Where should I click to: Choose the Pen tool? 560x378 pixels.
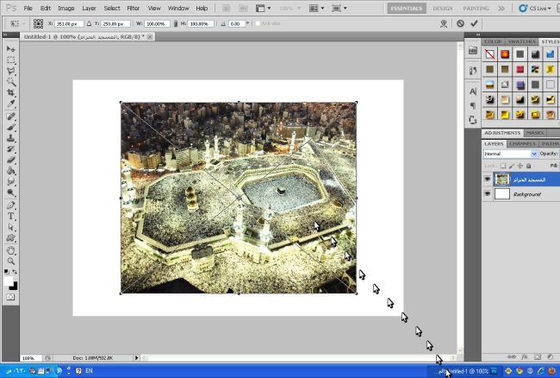[x=10, y=205]
